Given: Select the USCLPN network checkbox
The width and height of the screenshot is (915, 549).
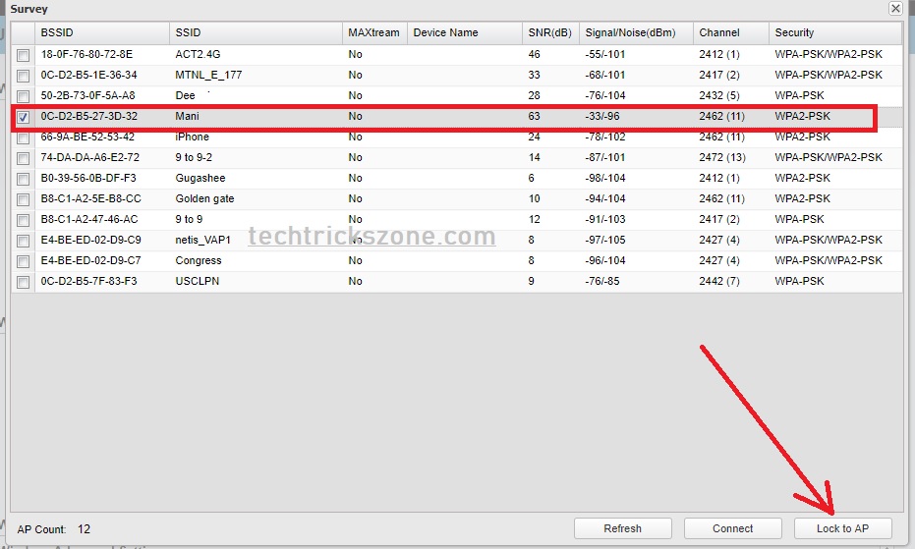Looking at the screenshot, I should (23, 282).
